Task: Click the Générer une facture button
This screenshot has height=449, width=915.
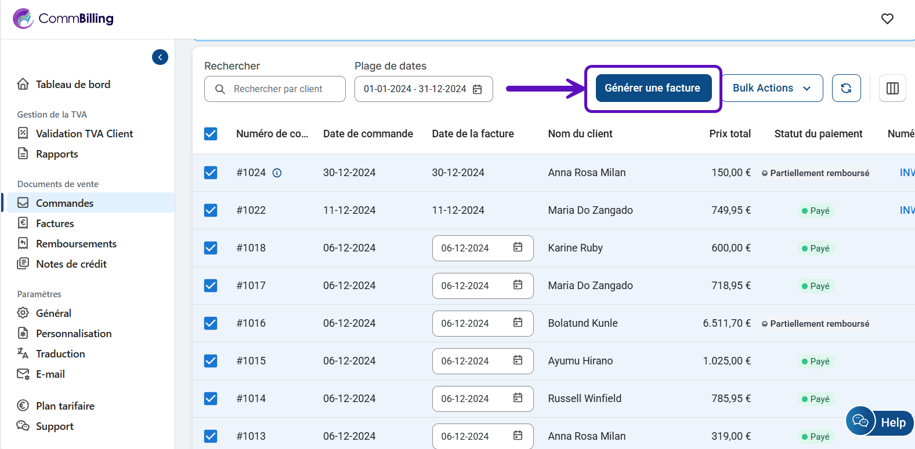Action: tap(653, 88)
